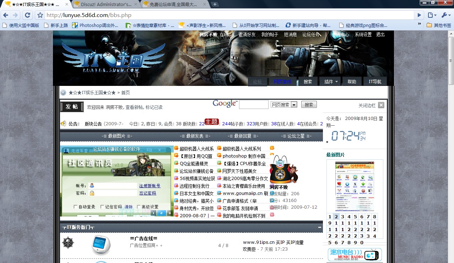Close the sidebar with the X icon
The height and width of the screenshot is (263, 454).
tap(381, 105)
